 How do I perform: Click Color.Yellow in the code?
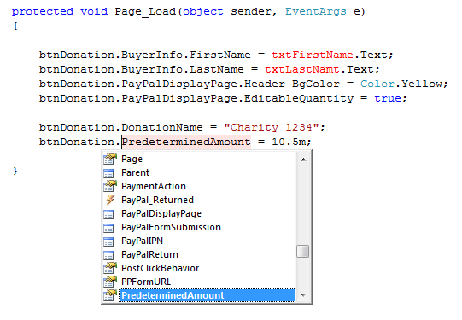(401, 84)
